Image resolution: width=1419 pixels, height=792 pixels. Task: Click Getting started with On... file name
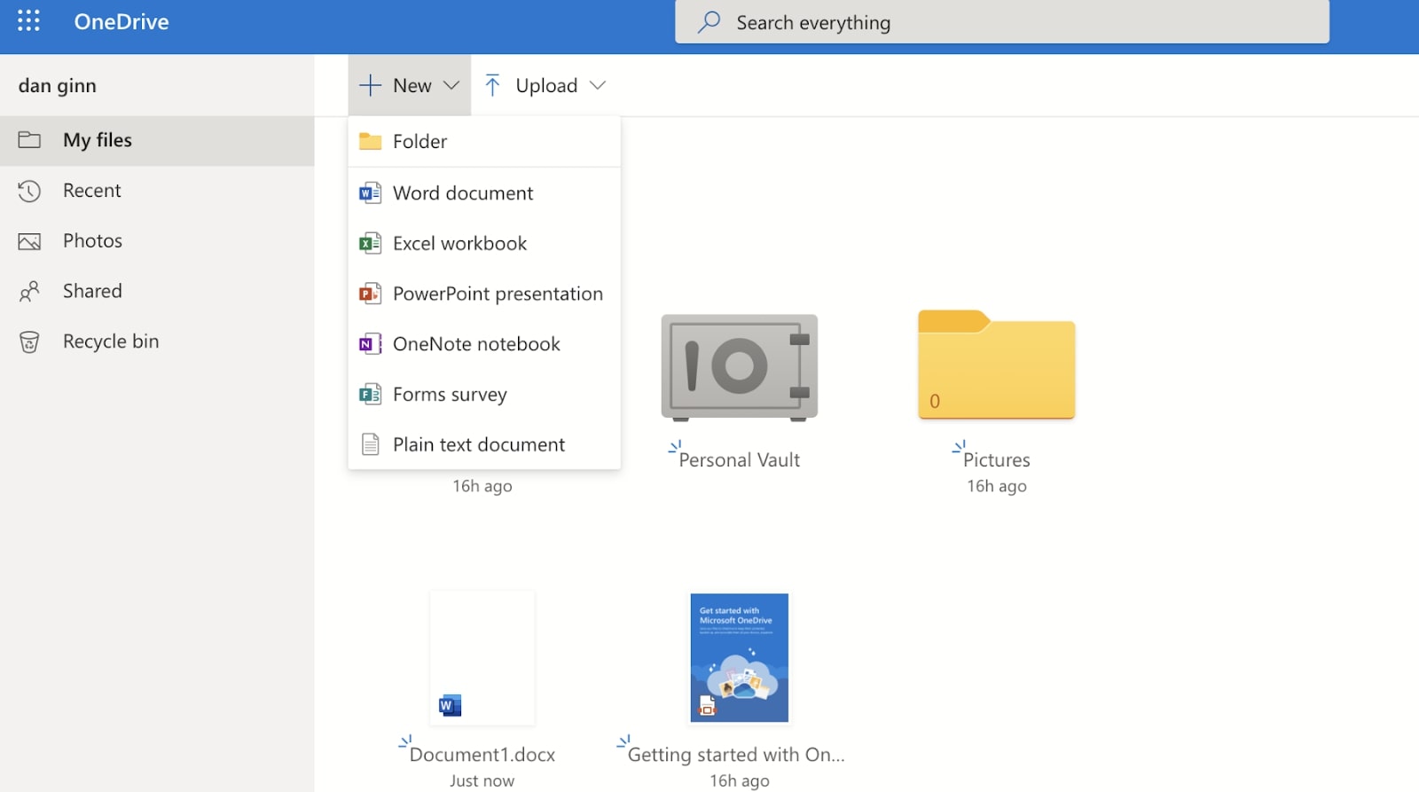[x=736, y=755]
